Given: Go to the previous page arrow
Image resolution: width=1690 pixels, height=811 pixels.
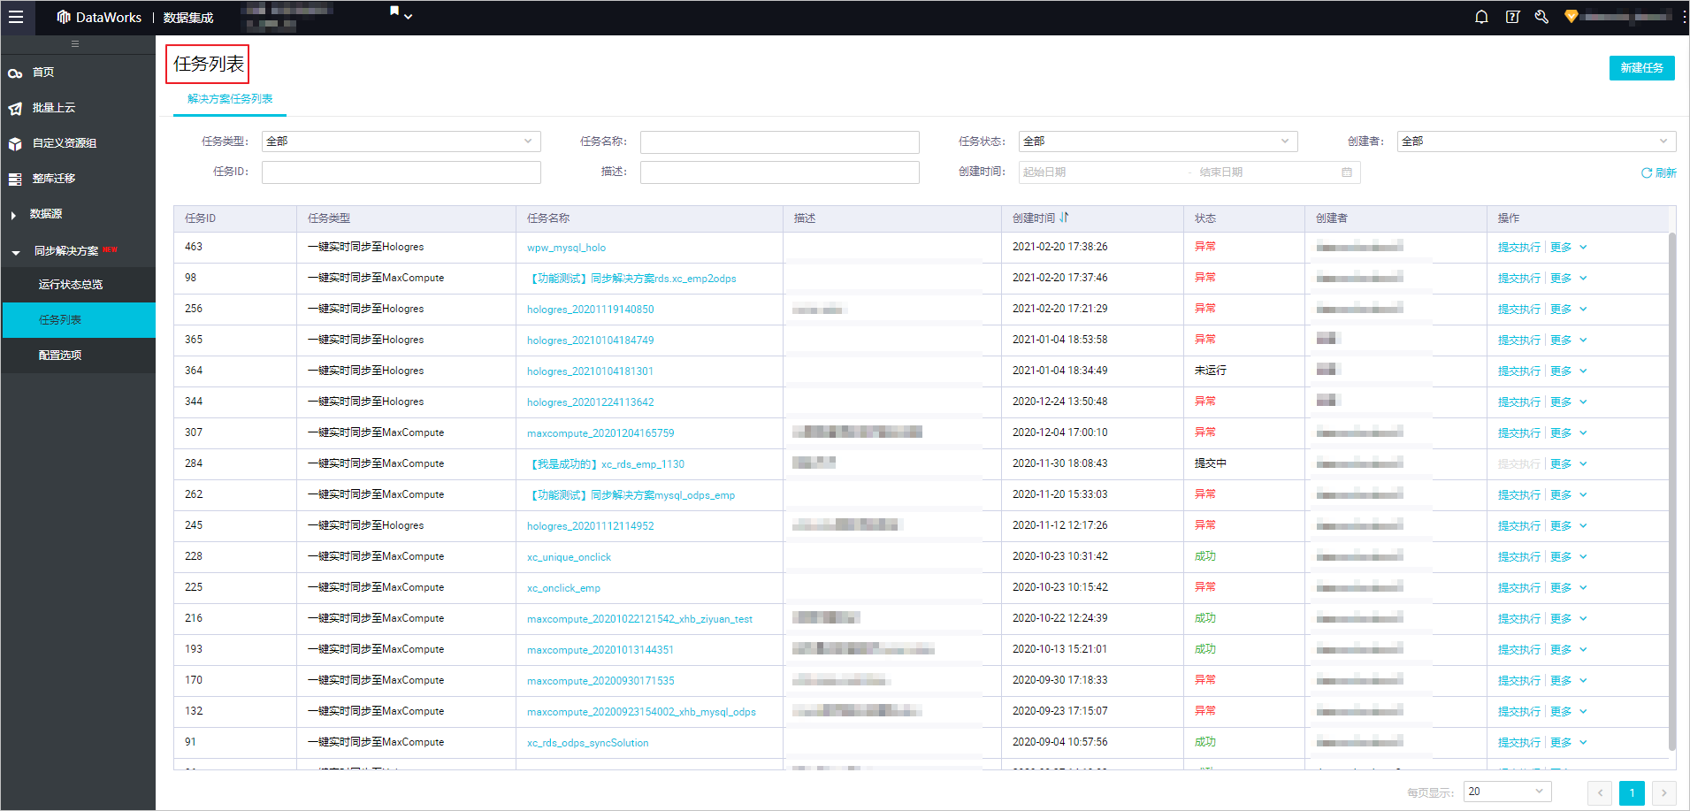Looking at the screenshot, I should click(1600, 793).
